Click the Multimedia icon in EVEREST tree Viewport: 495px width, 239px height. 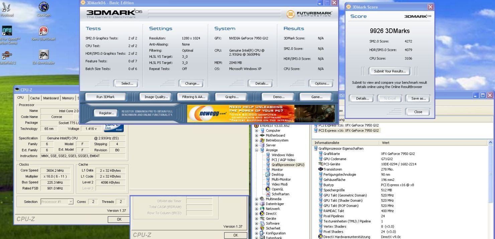[x=262, y=199]
